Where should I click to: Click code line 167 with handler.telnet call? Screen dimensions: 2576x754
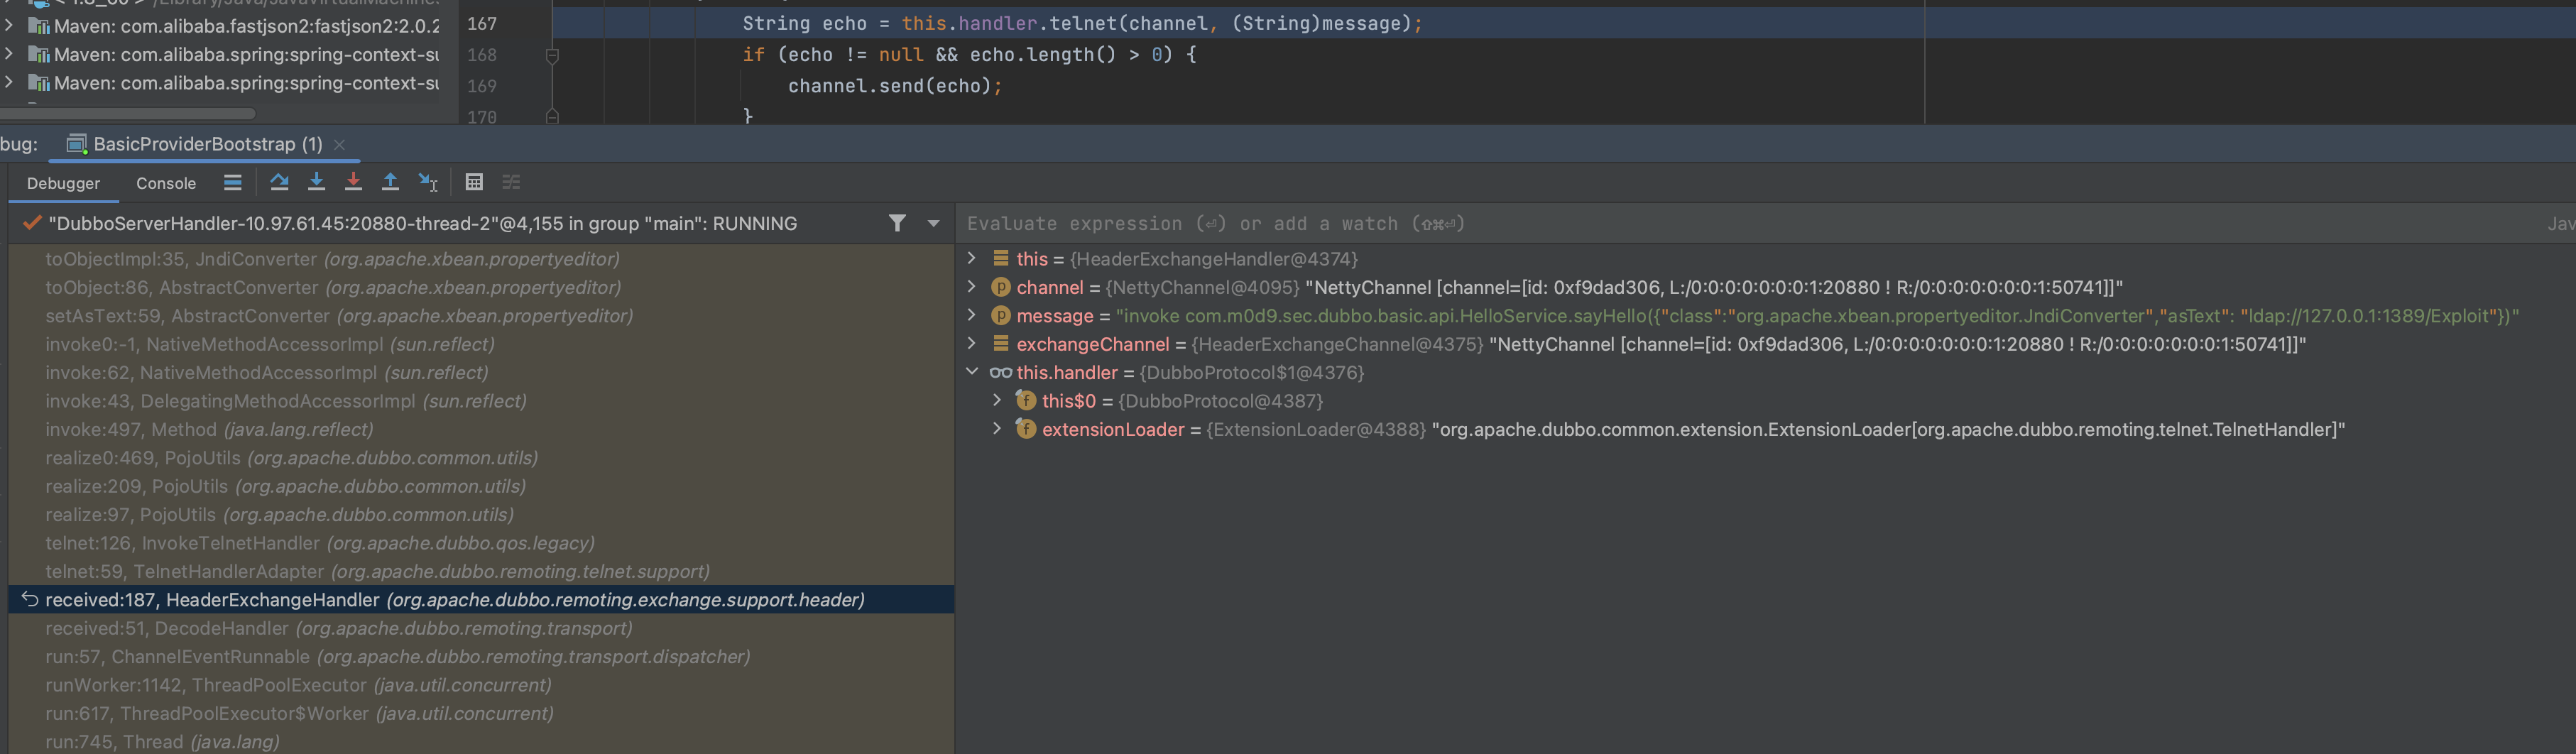pyautogui.click(x=1082, y=23)
